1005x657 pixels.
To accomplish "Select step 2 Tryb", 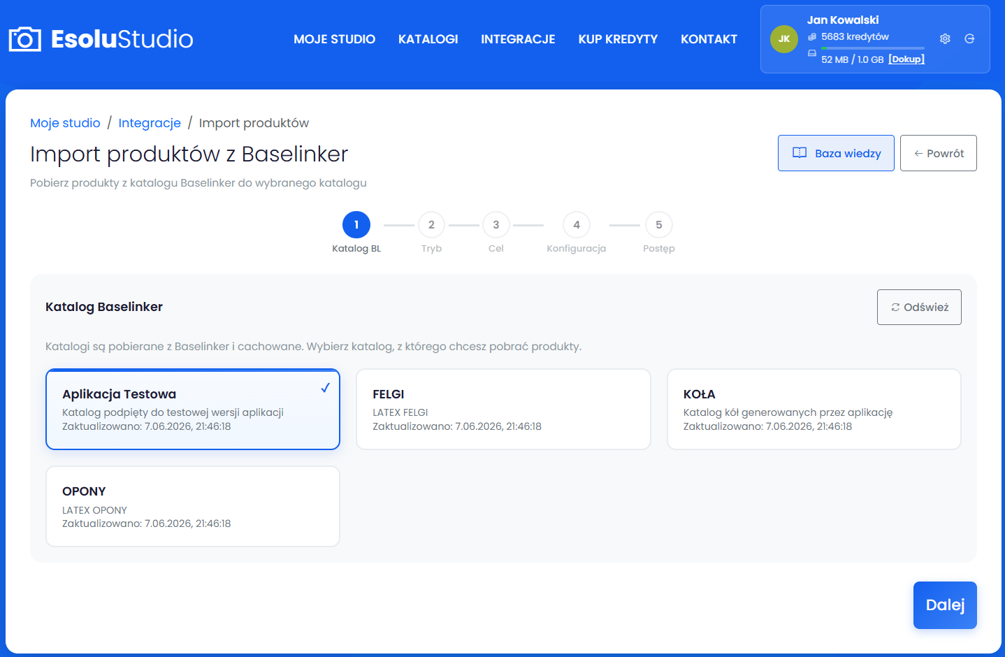I will pos(431,233).
